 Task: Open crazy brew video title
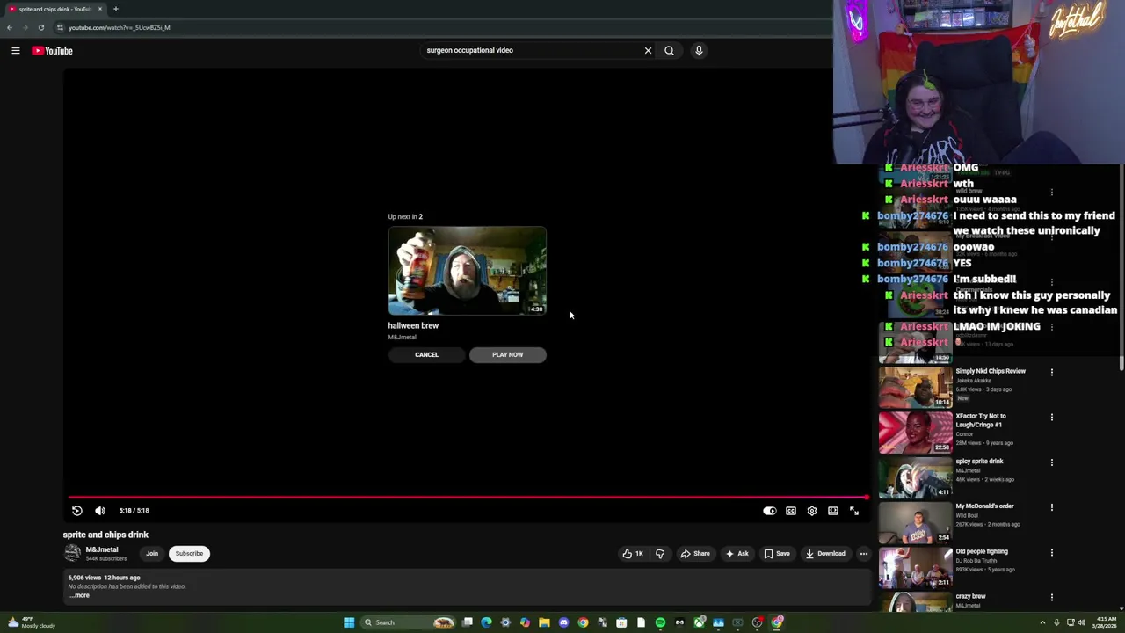coord(970,596)
